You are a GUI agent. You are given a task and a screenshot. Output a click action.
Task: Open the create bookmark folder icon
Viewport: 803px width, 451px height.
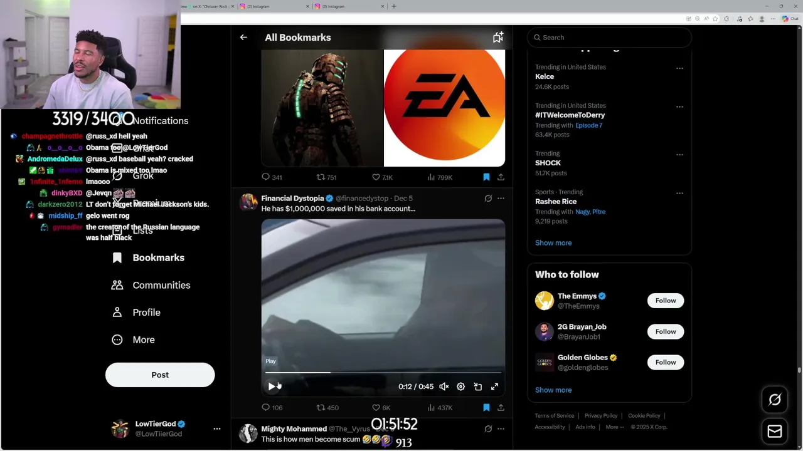pyautogui.click(x=498, y=38)
